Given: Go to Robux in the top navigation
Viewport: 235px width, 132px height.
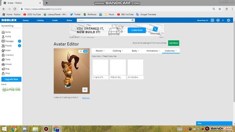Looking at the screenshot, I should pos(69,20).
